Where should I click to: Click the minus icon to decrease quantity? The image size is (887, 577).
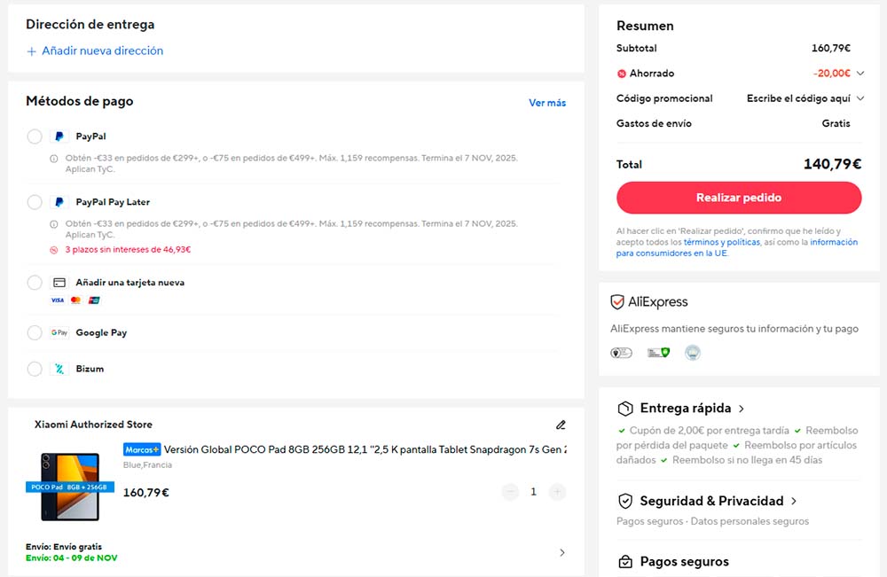(510, 492)
